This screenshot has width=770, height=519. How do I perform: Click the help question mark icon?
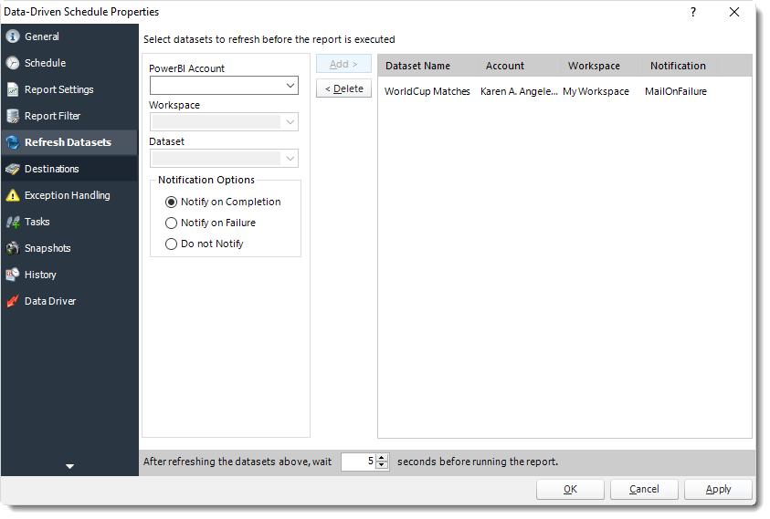[x=693, y=12]
